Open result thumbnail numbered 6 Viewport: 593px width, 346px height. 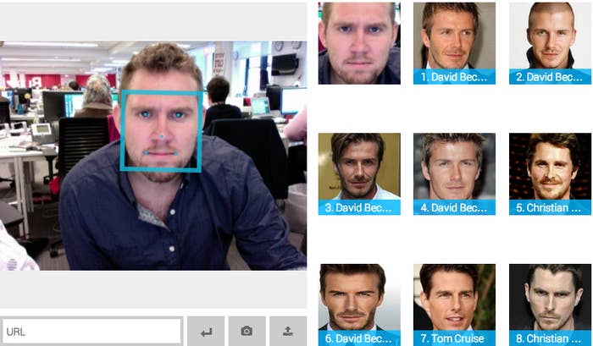click(359, 305)
